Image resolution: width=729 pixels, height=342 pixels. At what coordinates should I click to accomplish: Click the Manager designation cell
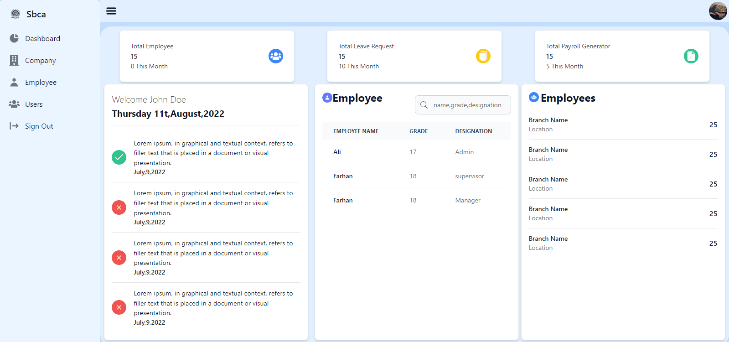click(x=468, y=200)
